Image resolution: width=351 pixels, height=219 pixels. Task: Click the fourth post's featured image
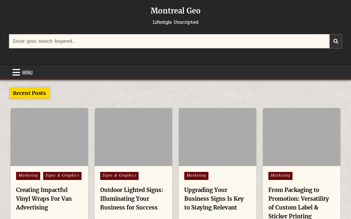pos(301,137)
